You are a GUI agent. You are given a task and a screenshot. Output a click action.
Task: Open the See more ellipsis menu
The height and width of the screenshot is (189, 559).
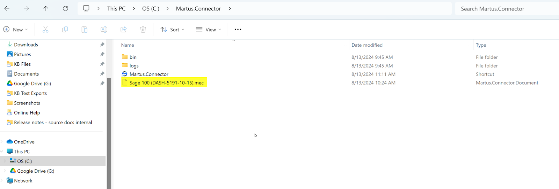pyautogui.click(x=238, y=30)
